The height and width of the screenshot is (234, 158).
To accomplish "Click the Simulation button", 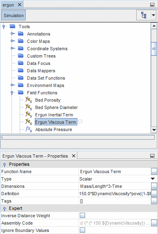I will point(14,16).
